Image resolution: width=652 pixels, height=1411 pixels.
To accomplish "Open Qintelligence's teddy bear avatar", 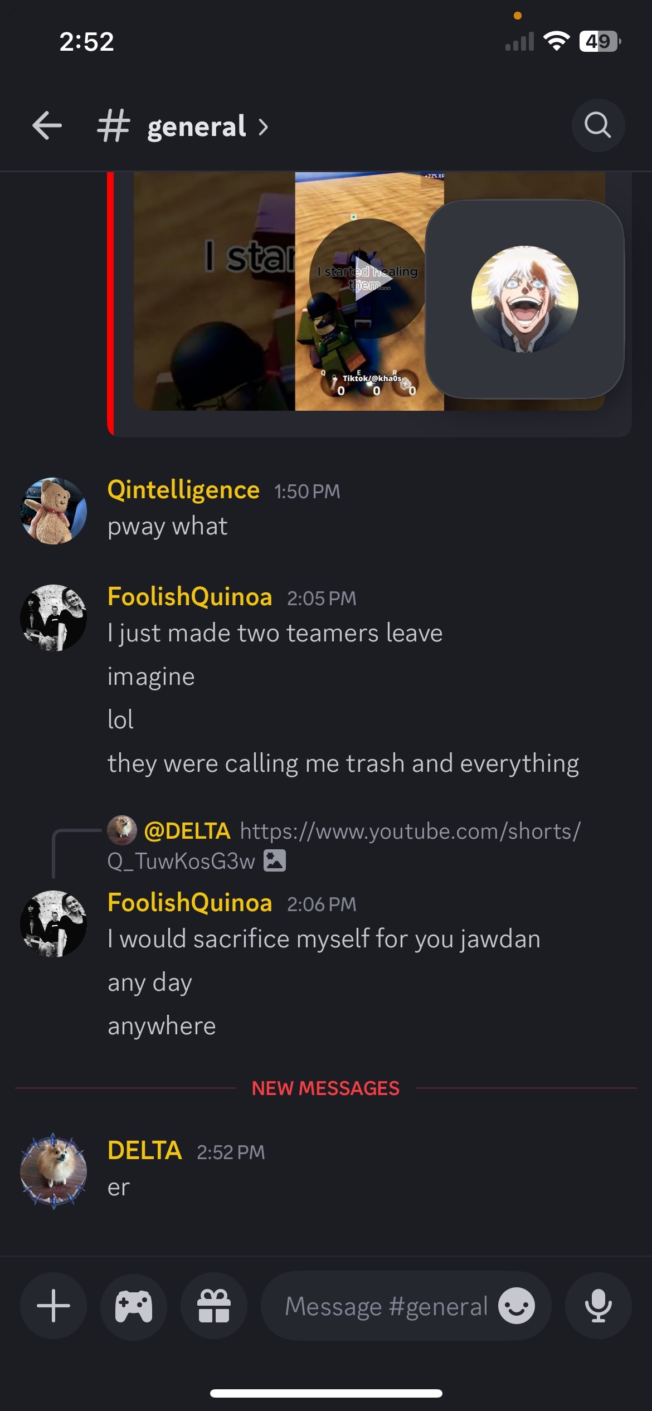I will tap(53, 511).
